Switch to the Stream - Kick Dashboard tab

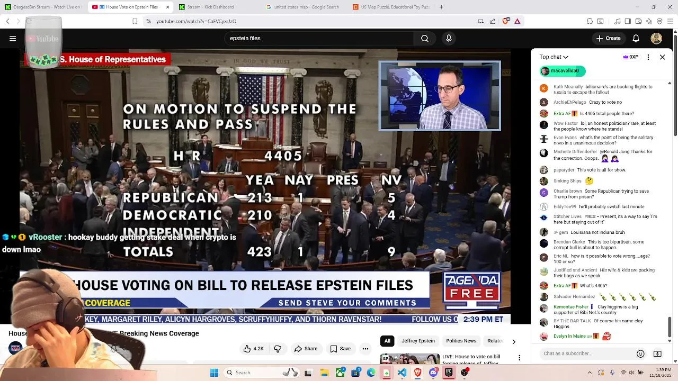tap(217, 7)
